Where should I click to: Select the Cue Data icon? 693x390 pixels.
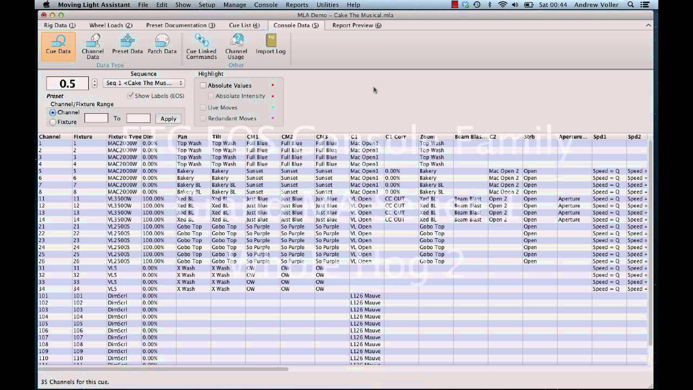point(58,45)
